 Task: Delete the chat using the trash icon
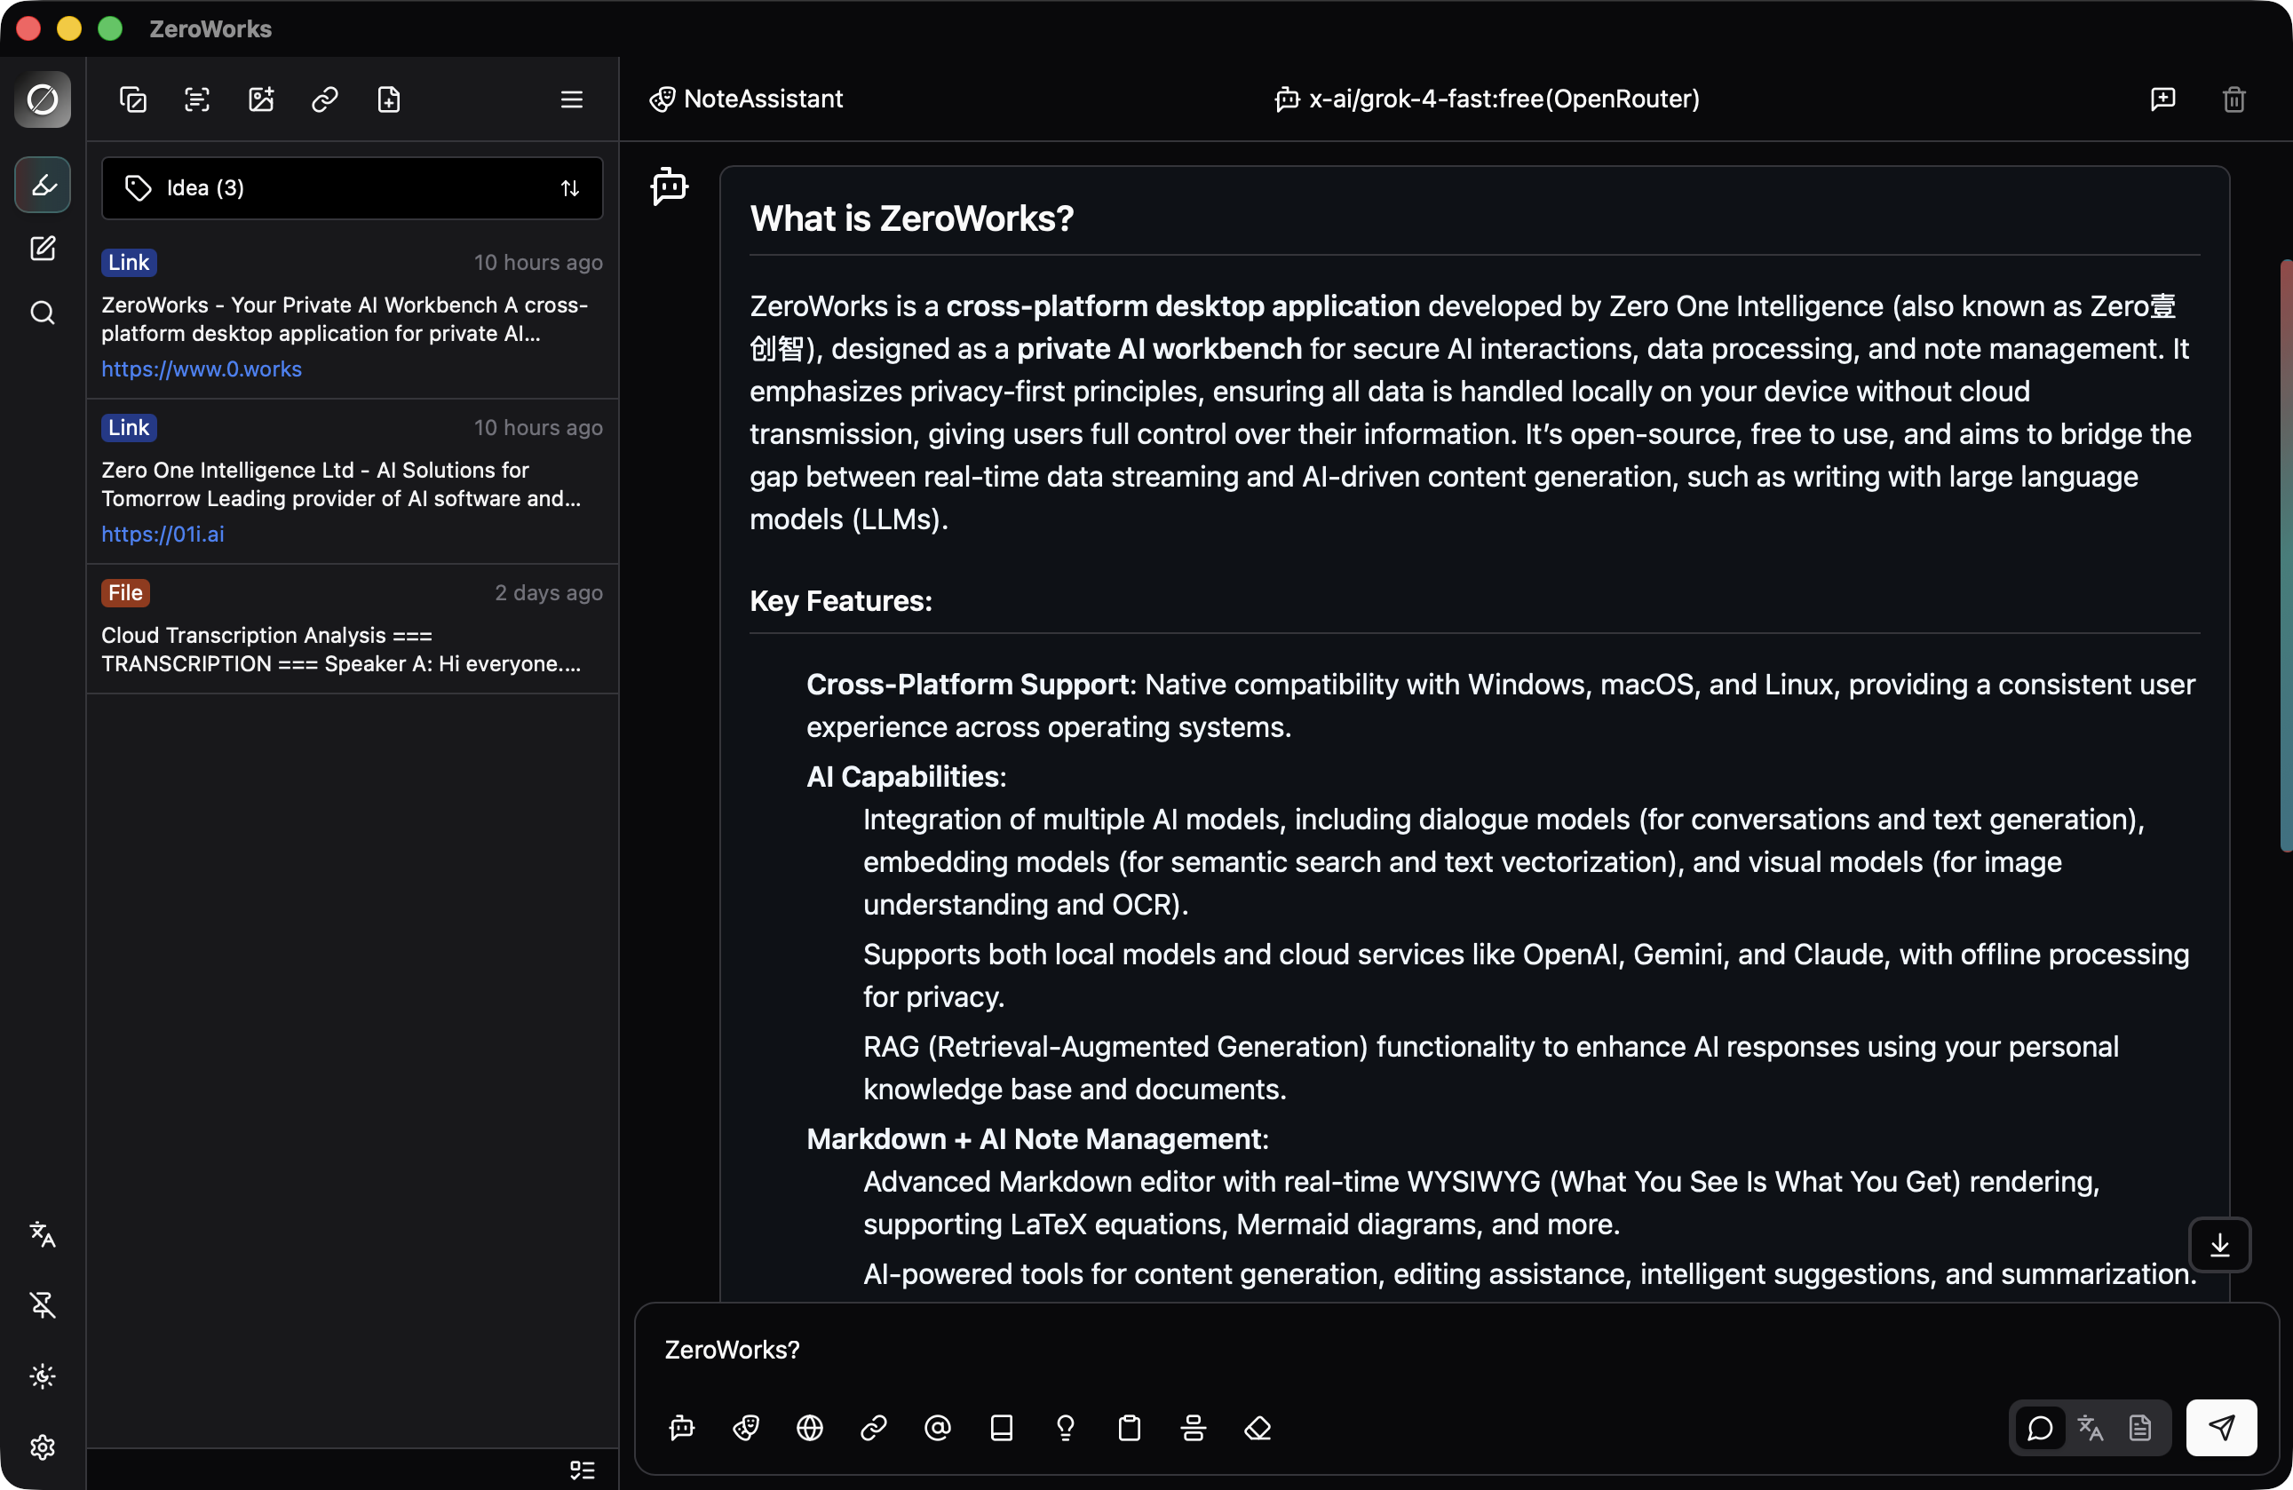click(x=2234, y=99)
